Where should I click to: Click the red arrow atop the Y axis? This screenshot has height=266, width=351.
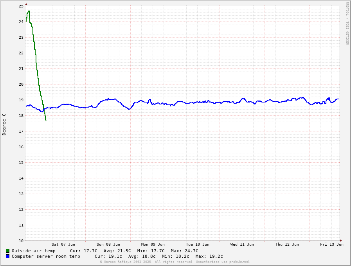[x=26, y=4]
